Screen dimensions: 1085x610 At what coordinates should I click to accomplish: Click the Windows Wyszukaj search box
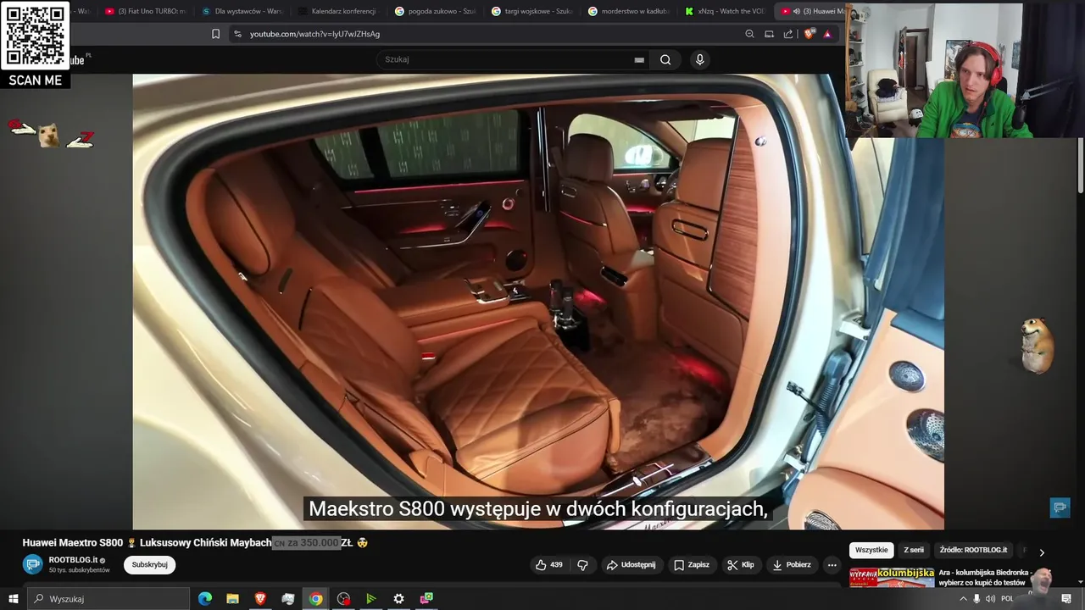click(x=108, y=599)
